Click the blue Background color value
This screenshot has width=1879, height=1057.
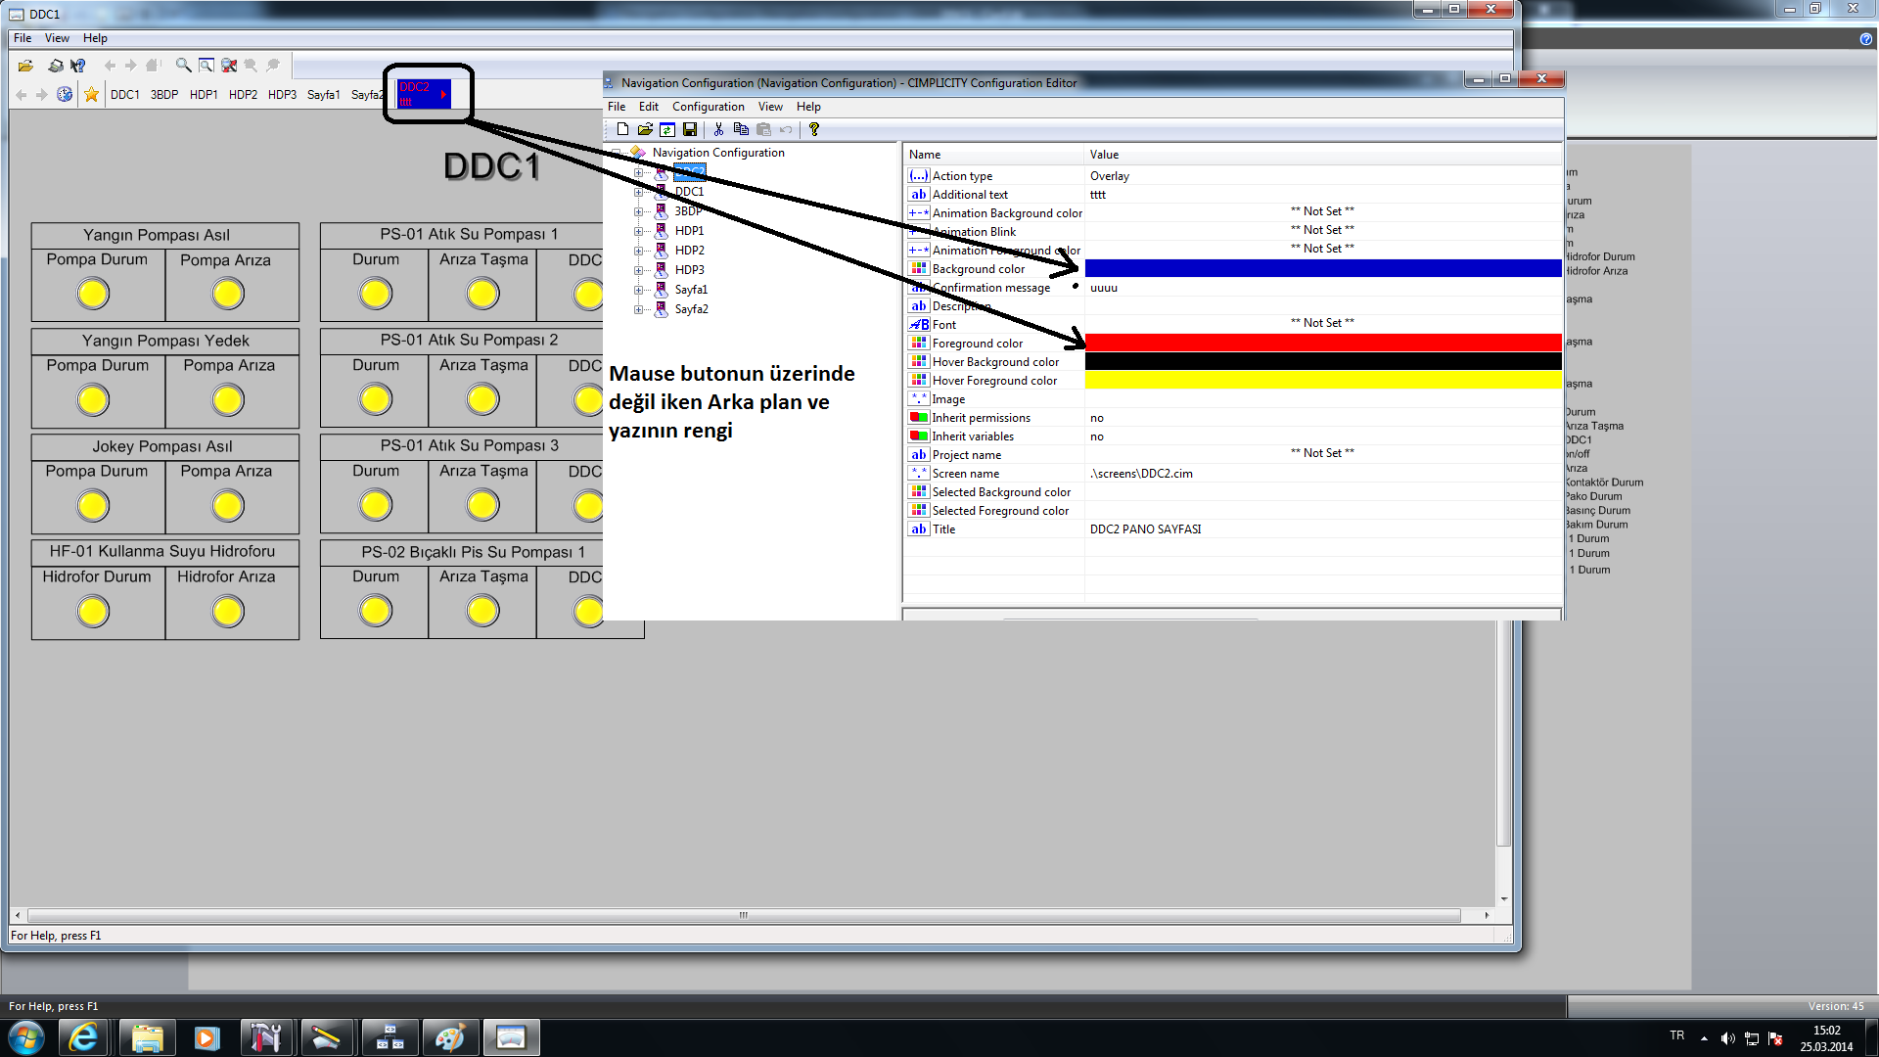click(x=1323, y=268)
